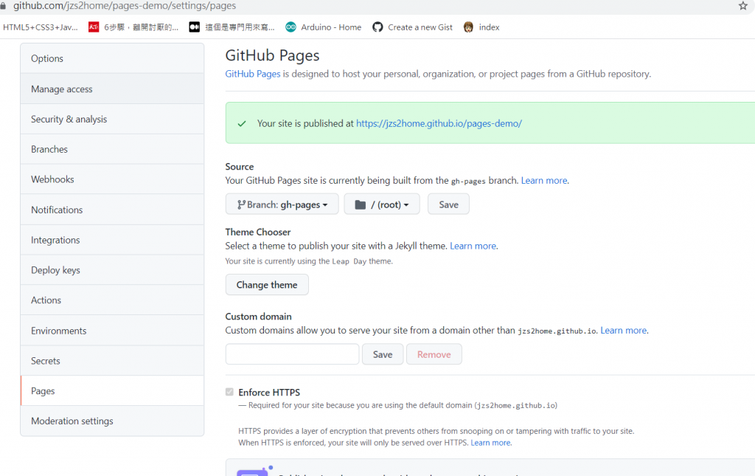The image size is (755, 476).
Task: Open Notifications settings section
Action: [x=112, y=210]
